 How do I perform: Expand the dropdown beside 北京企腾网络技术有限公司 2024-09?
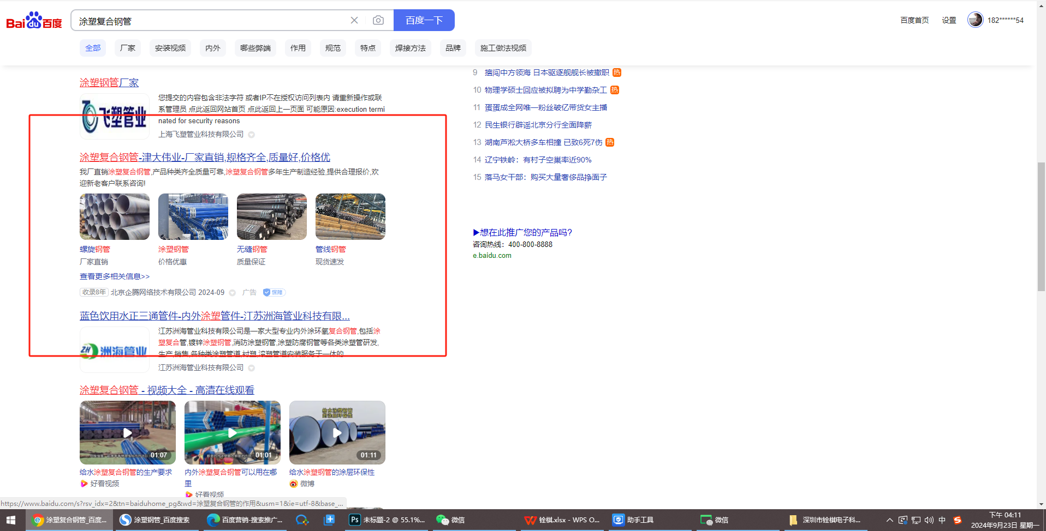click(x=233, y=293)
